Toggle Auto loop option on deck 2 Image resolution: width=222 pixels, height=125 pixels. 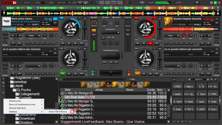click(207, 39)
